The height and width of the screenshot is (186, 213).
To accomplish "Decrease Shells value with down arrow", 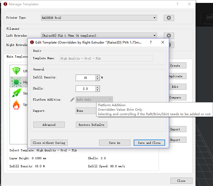I will 97,90.
